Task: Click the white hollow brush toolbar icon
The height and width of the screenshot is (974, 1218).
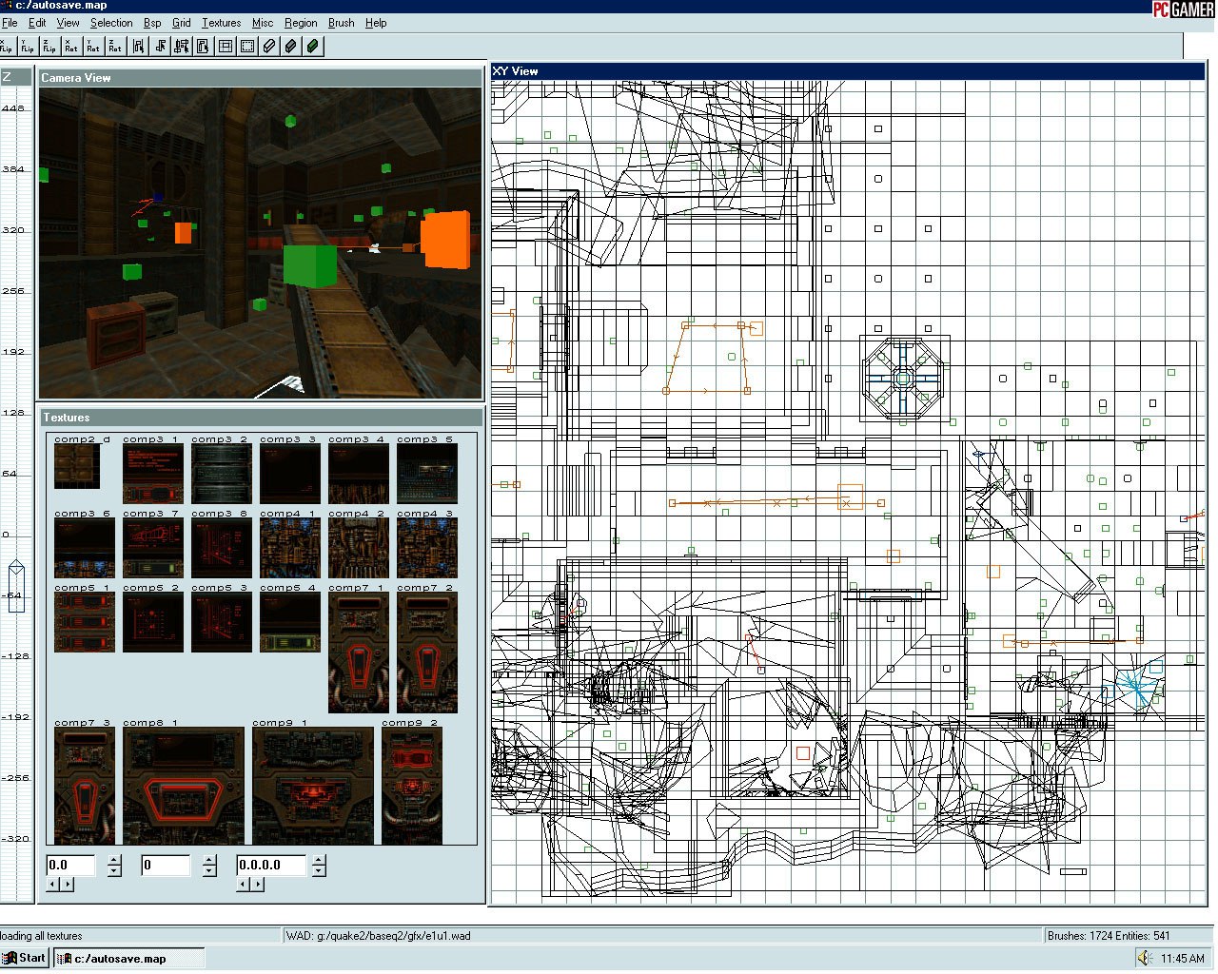Action: (269, 46)
